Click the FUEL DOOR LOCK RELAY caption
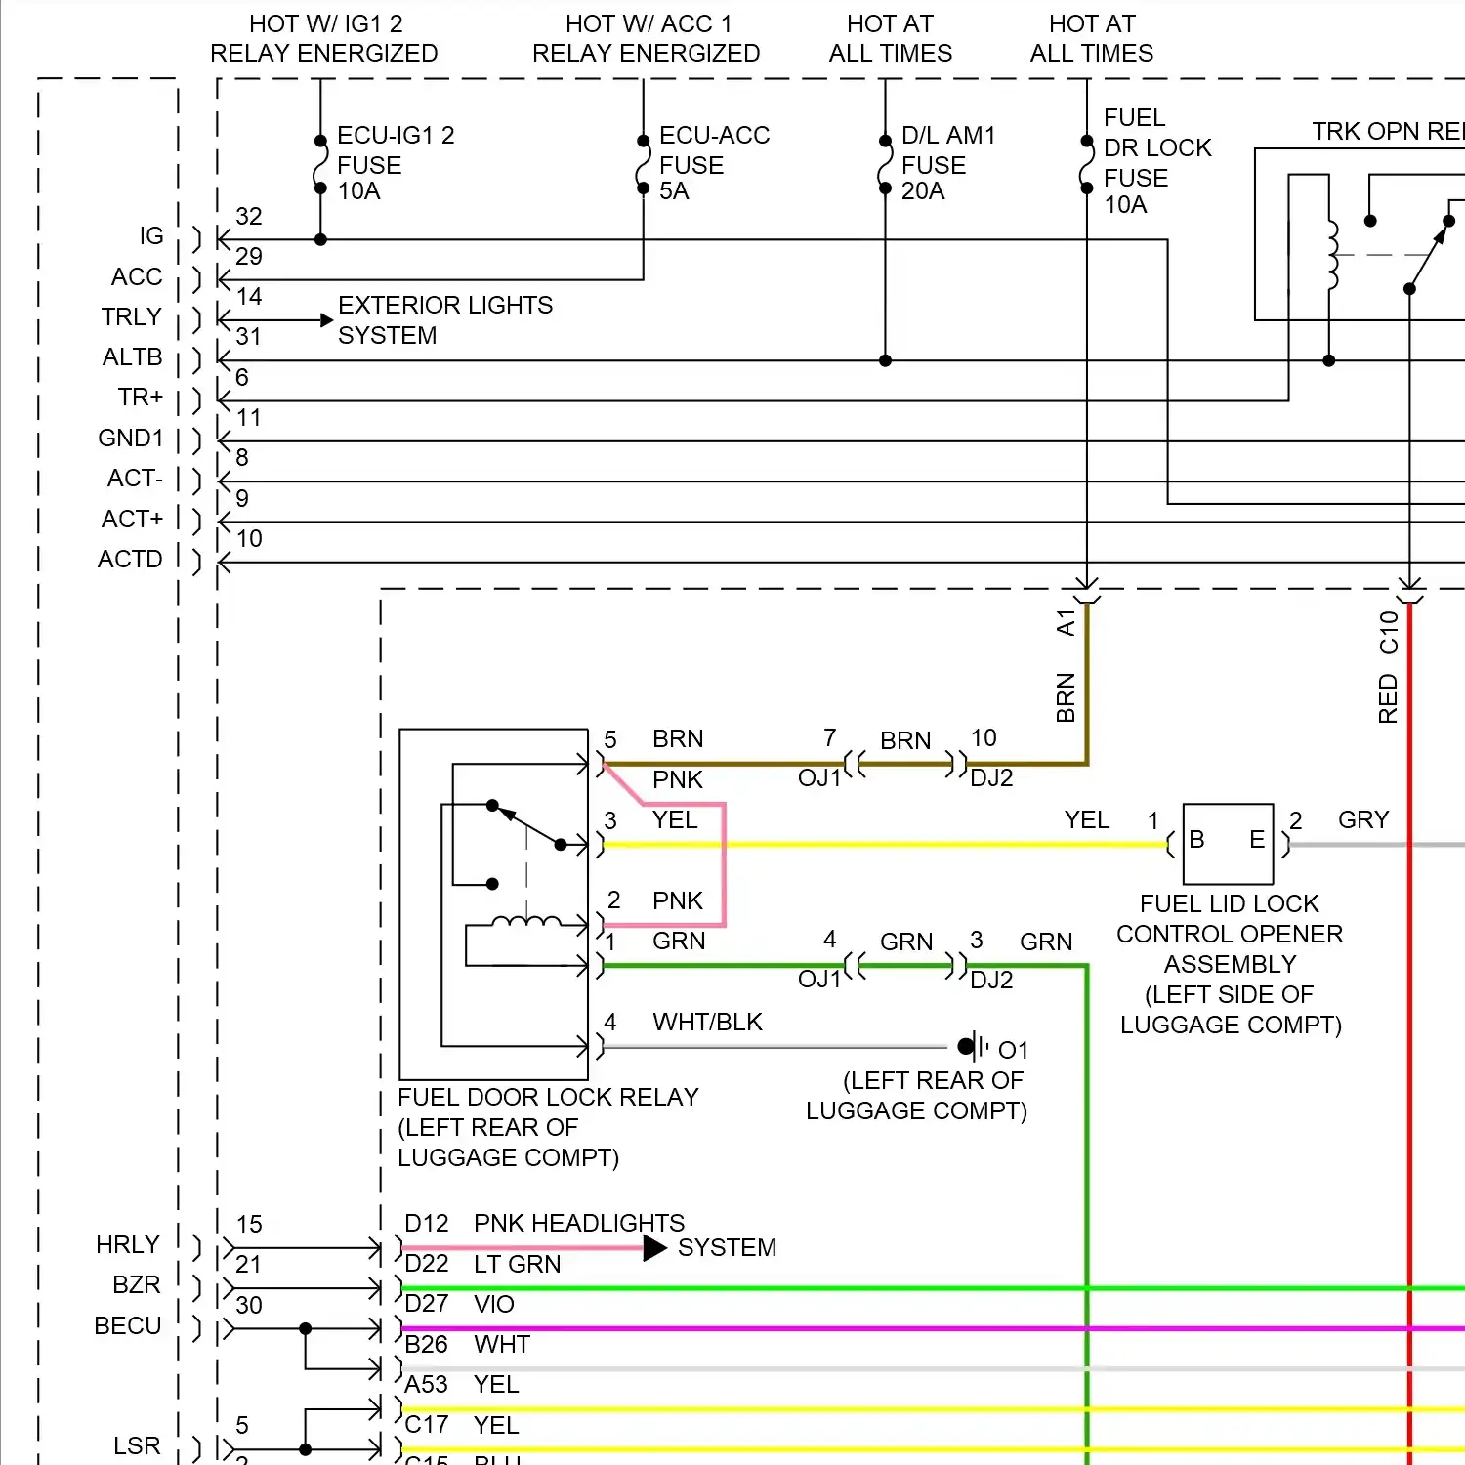Viewport: 1465px width, 1465px height. 548,1127
